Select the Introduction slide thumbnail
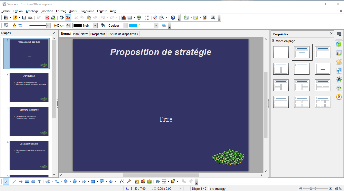The height and width of the screenshot is (191, 344). pos(29,87)
